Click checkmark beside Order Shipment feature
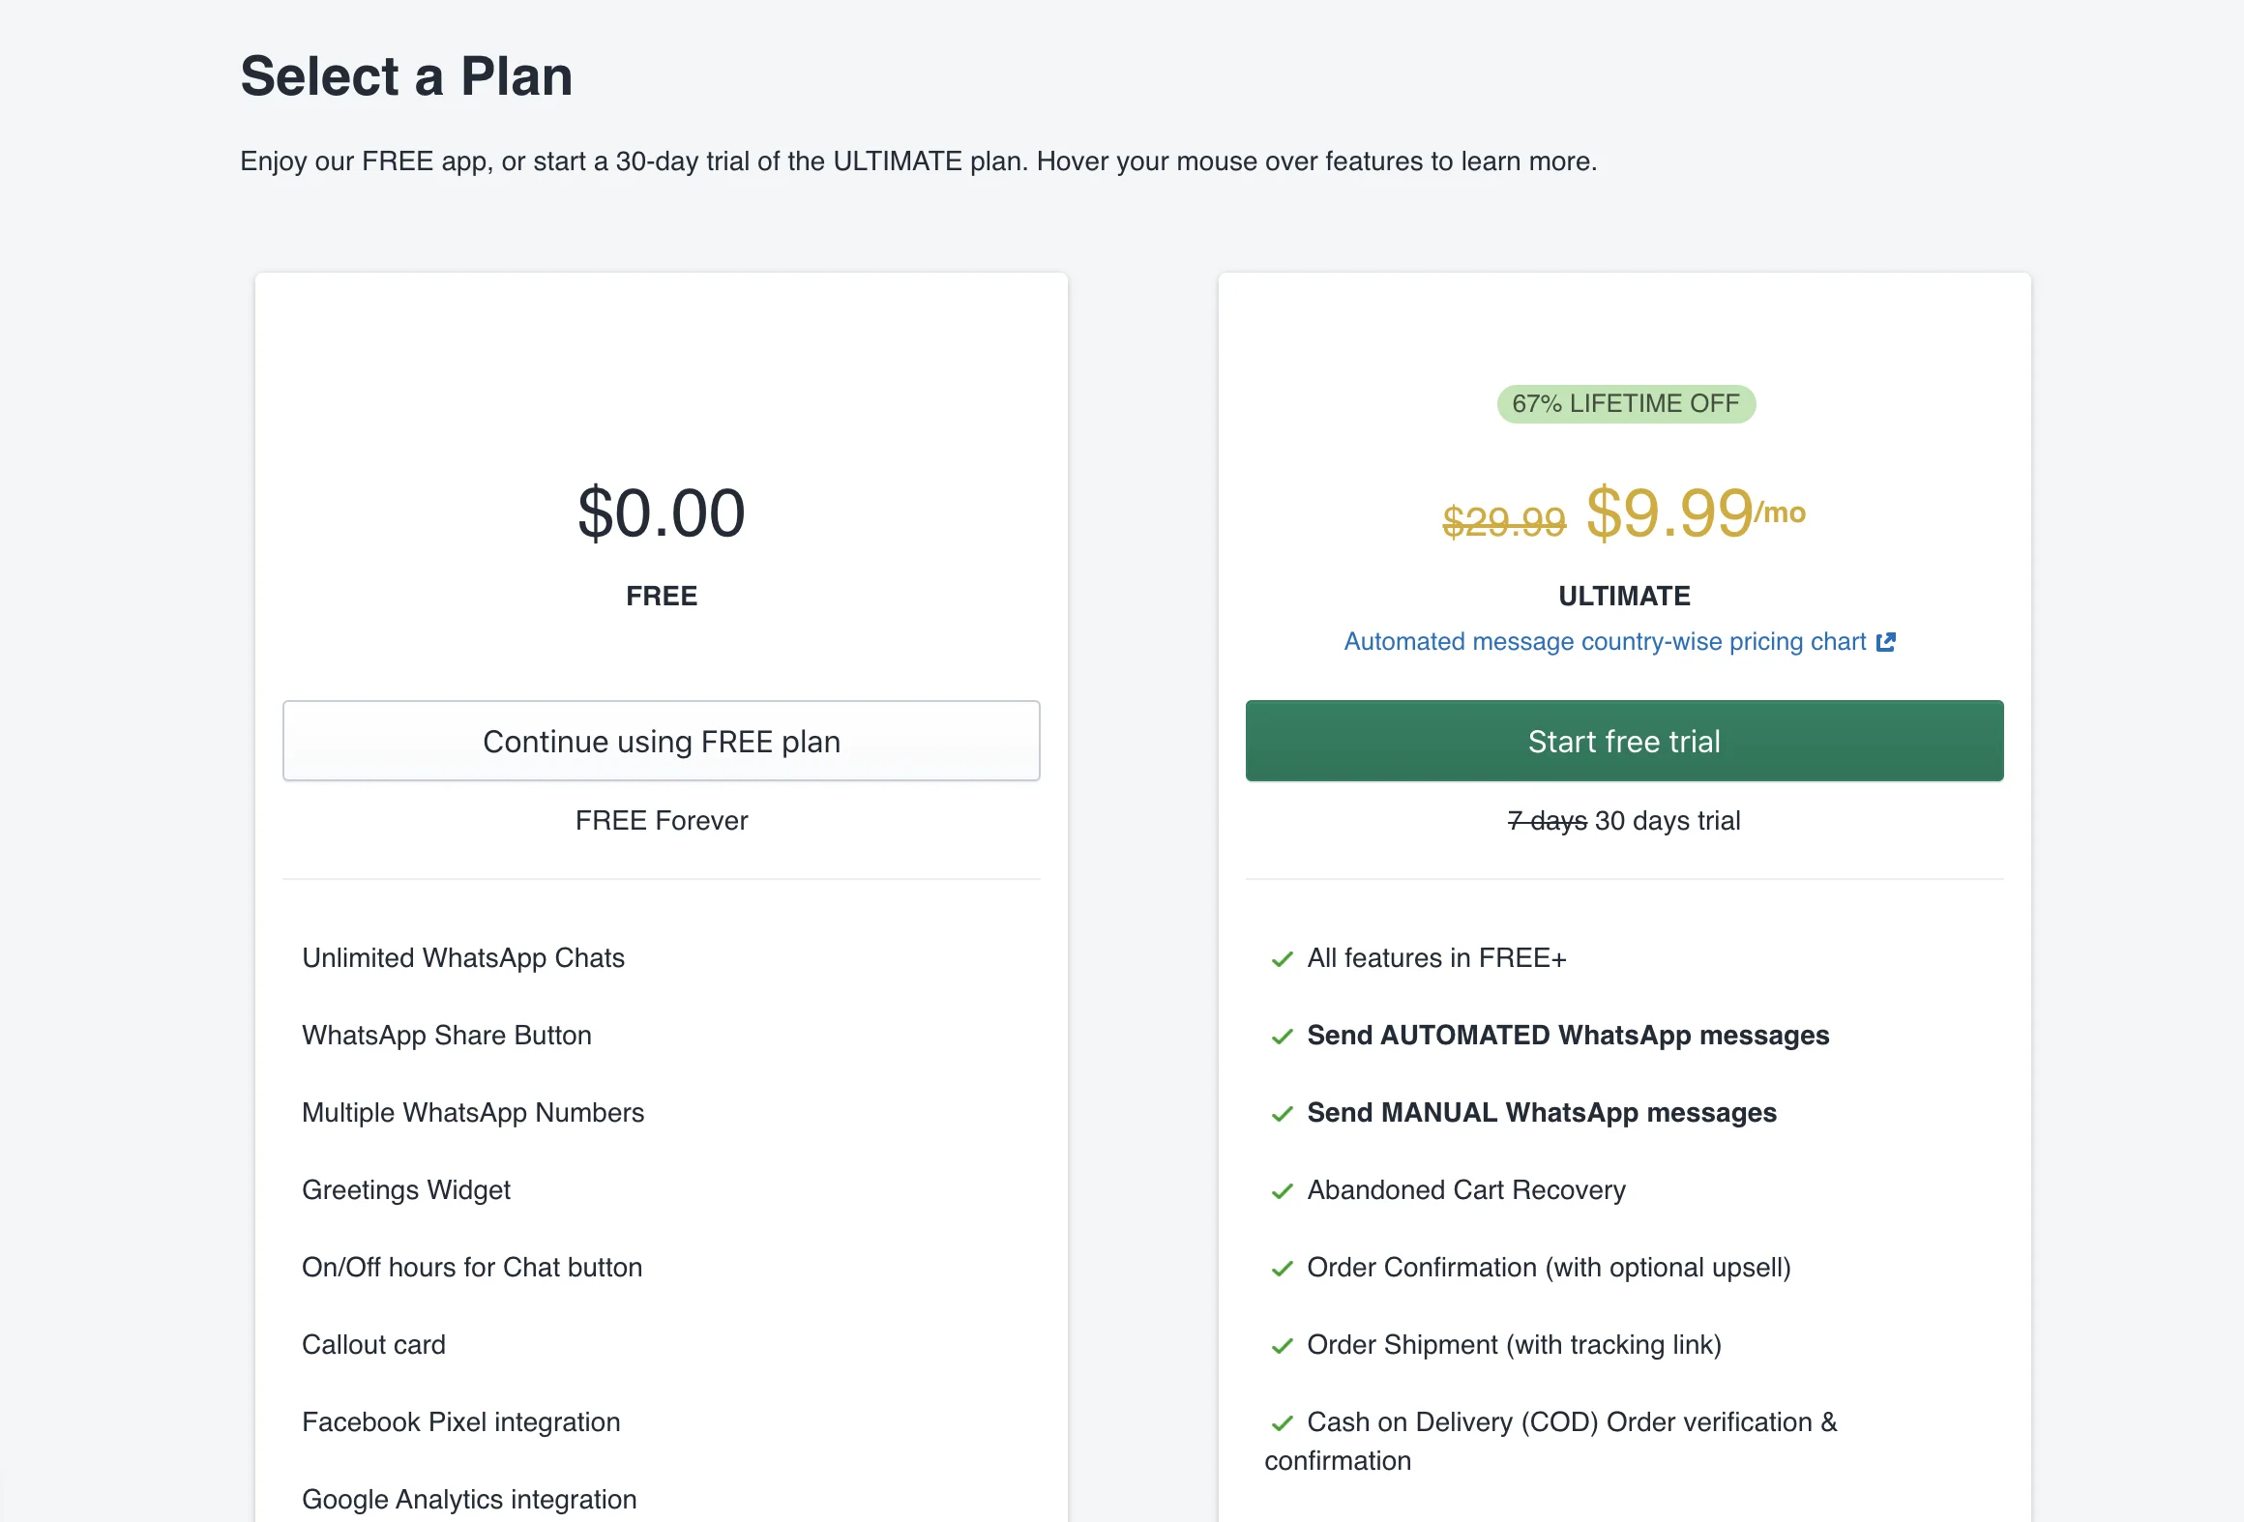This screenshot has width=2244, height=1522. [x=1283, y=1346]
